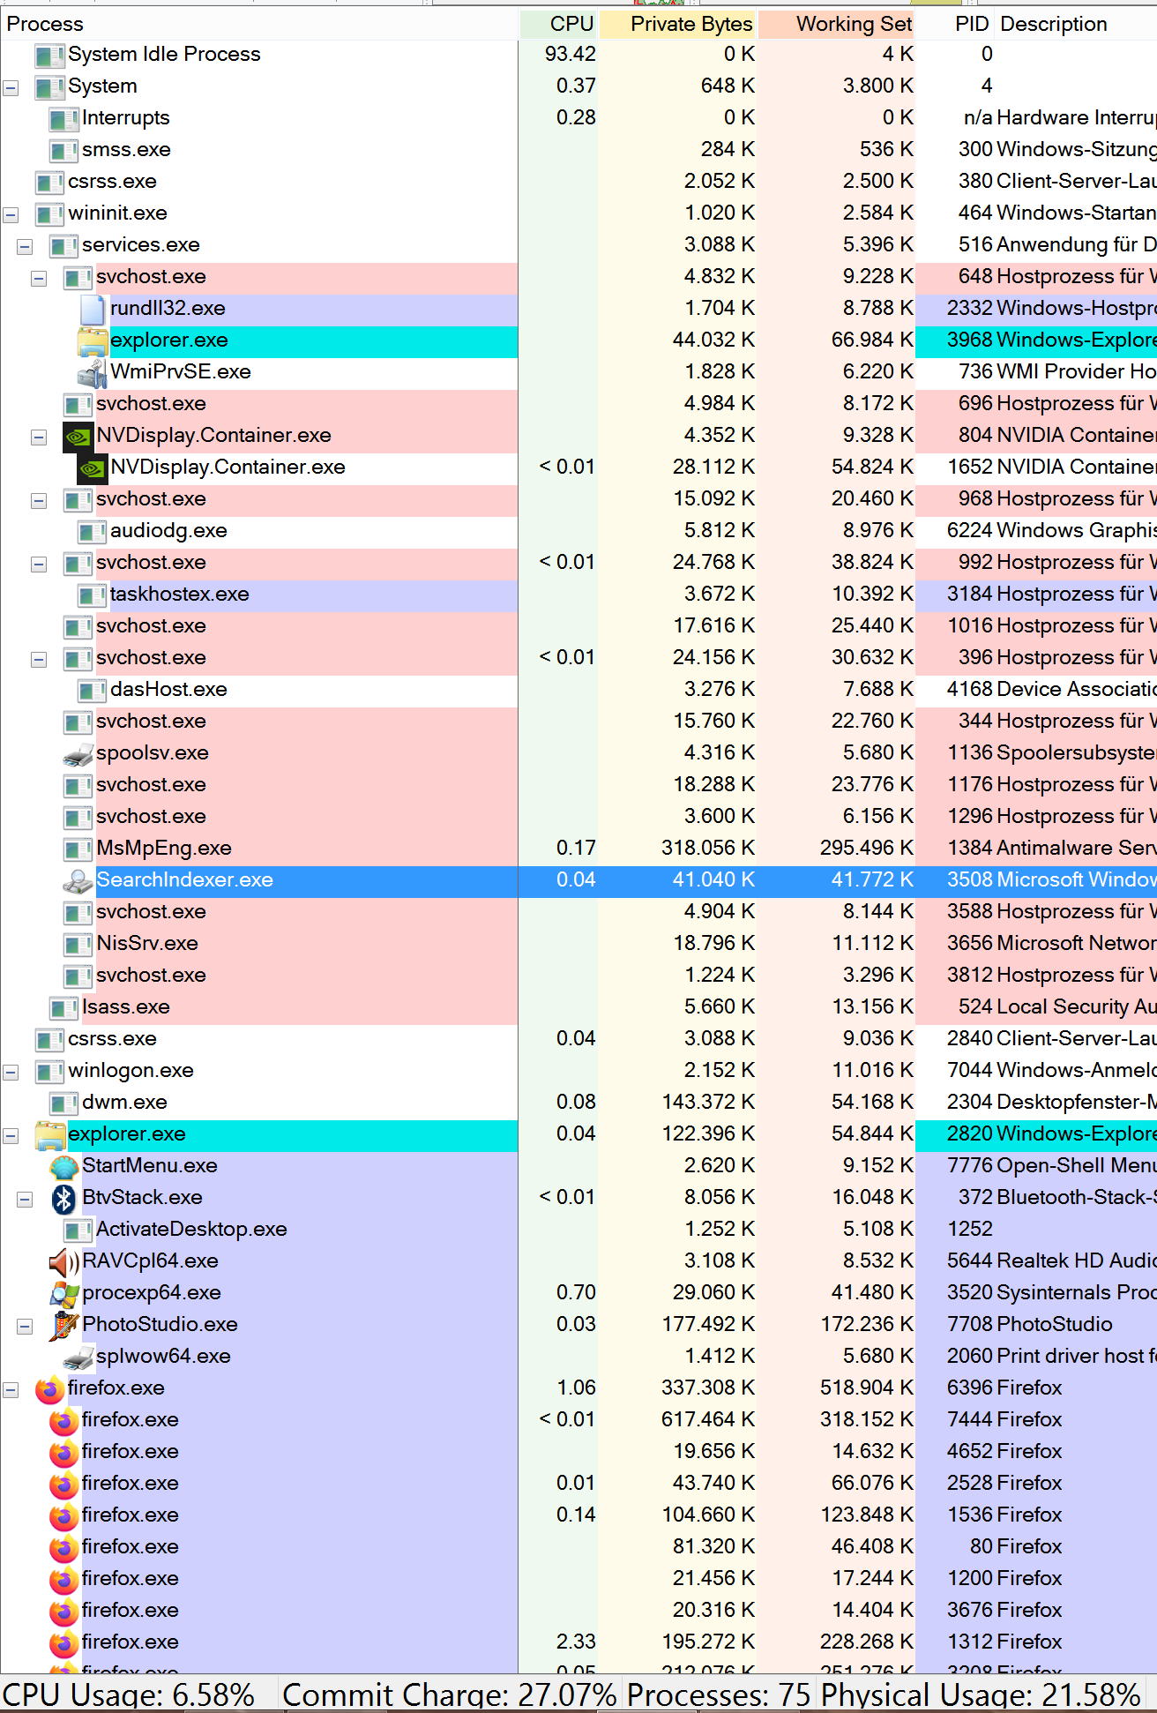Image resolution: width=1157 pixels, height=1713 pixels.
Task: Click the WmiPrvSE.exe process icon
Action: (x=93, y=372)
